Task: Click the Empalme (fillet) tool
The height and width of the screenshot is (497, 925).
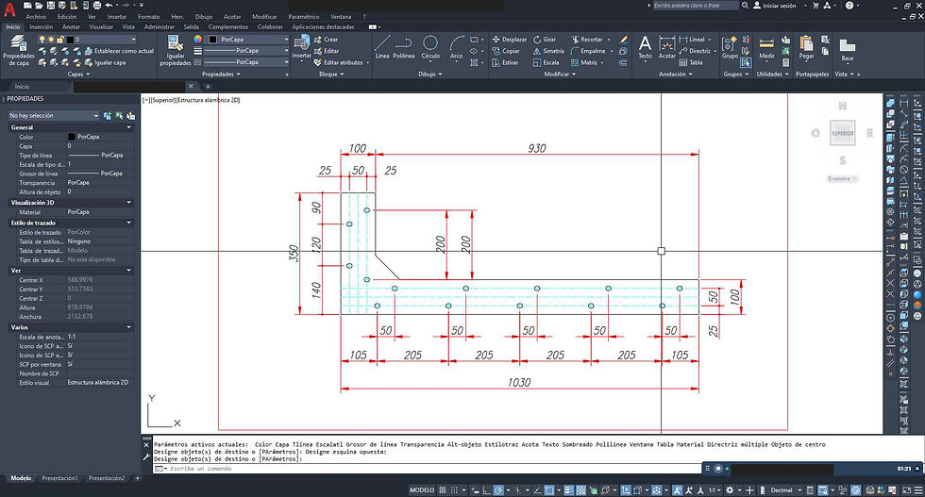Action: [x=588, y=51]
